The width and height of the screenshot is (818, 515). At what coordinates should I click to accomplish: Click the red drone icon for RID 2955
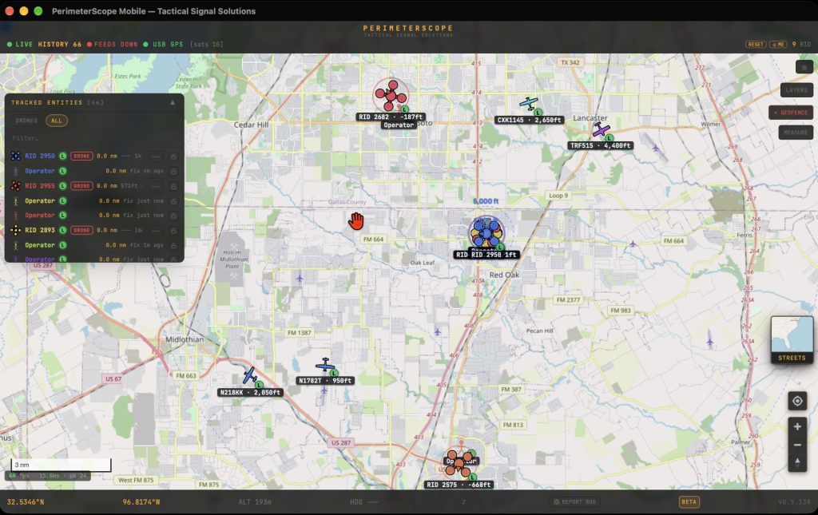(16, 185)
